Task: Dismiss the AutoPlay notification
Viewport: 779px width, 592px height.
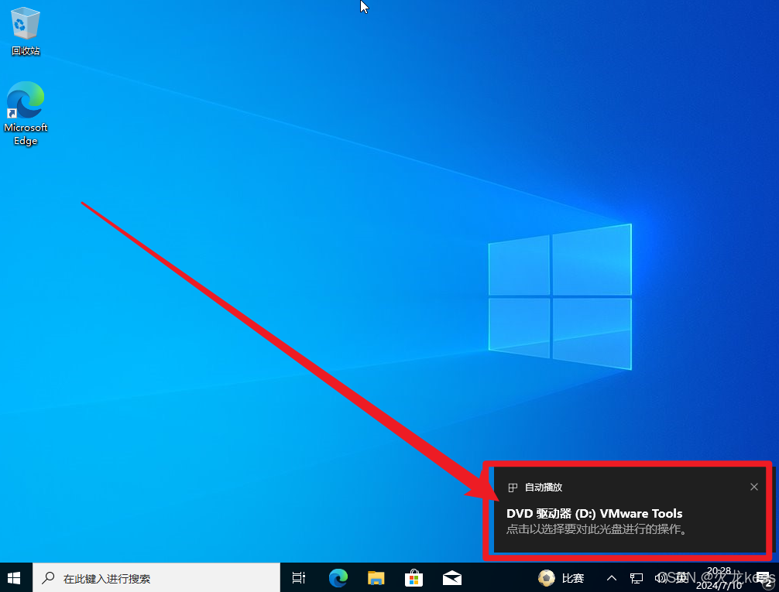Action: 754,487
